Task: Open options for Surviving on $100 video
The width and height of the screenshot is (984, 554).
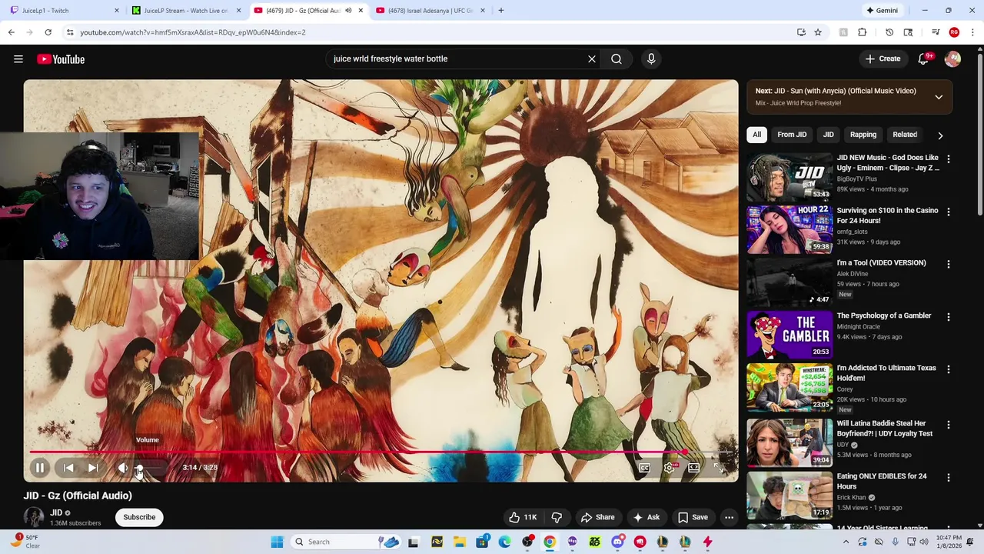Action: coord(948,212)
